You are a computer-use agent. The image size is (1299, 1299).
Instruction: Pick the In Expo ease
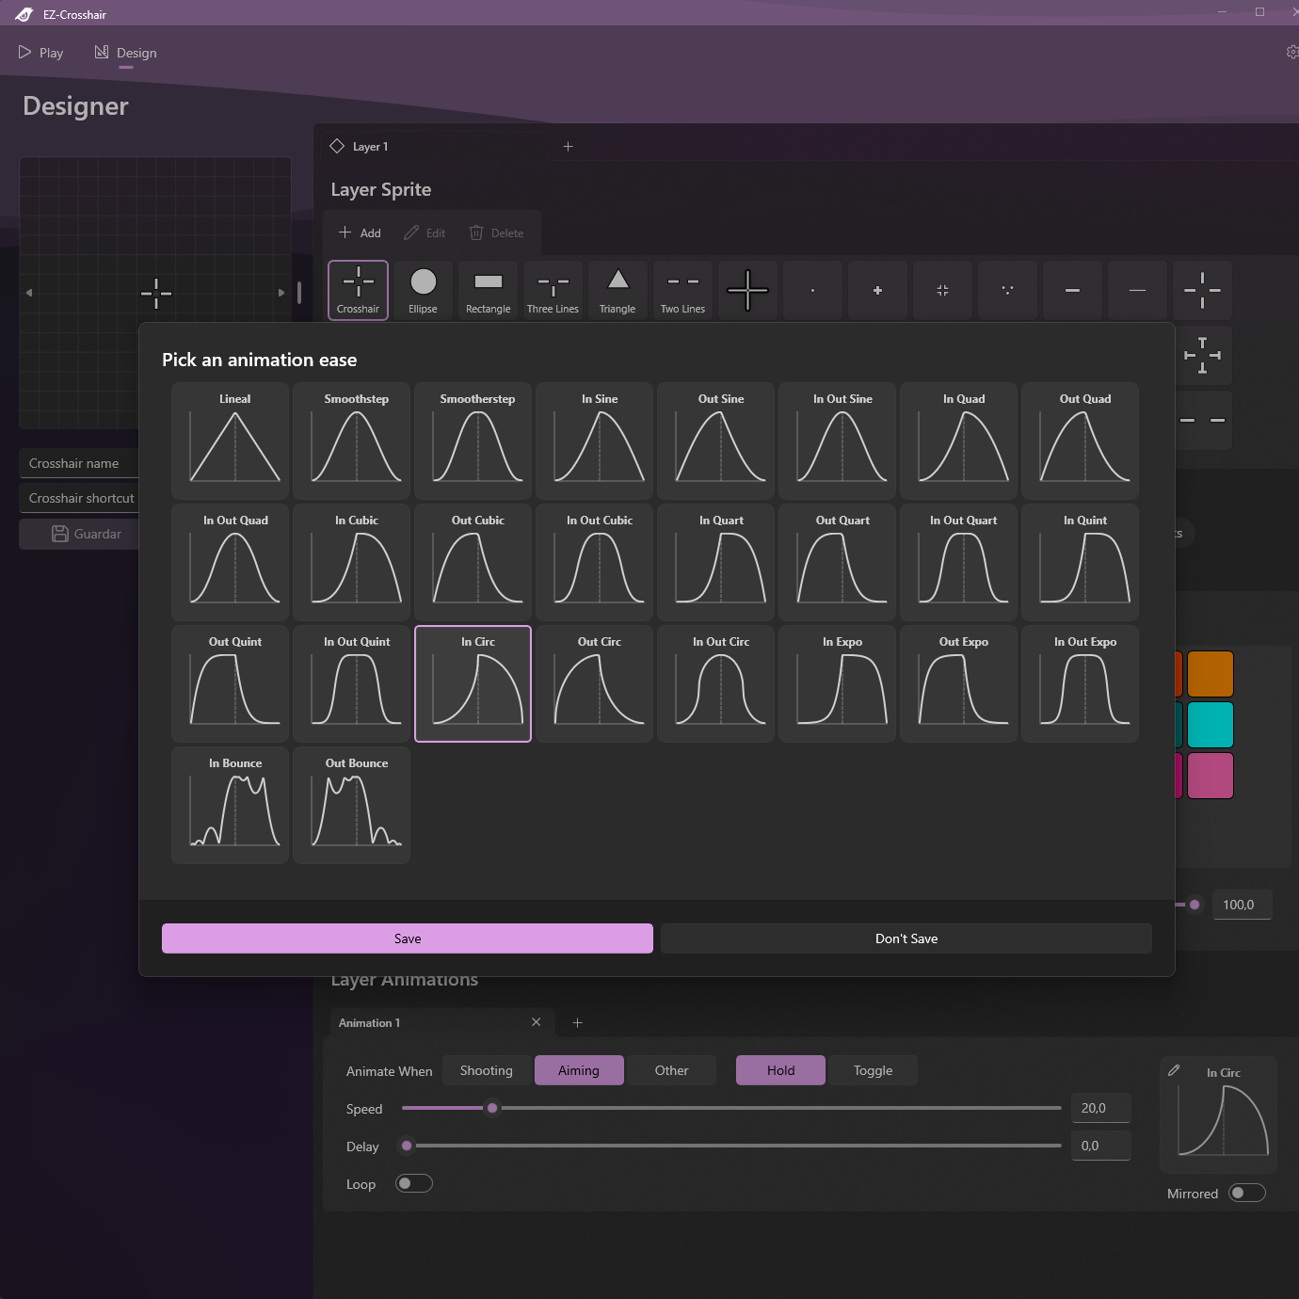pyautogui.click(x=837, y=683)
